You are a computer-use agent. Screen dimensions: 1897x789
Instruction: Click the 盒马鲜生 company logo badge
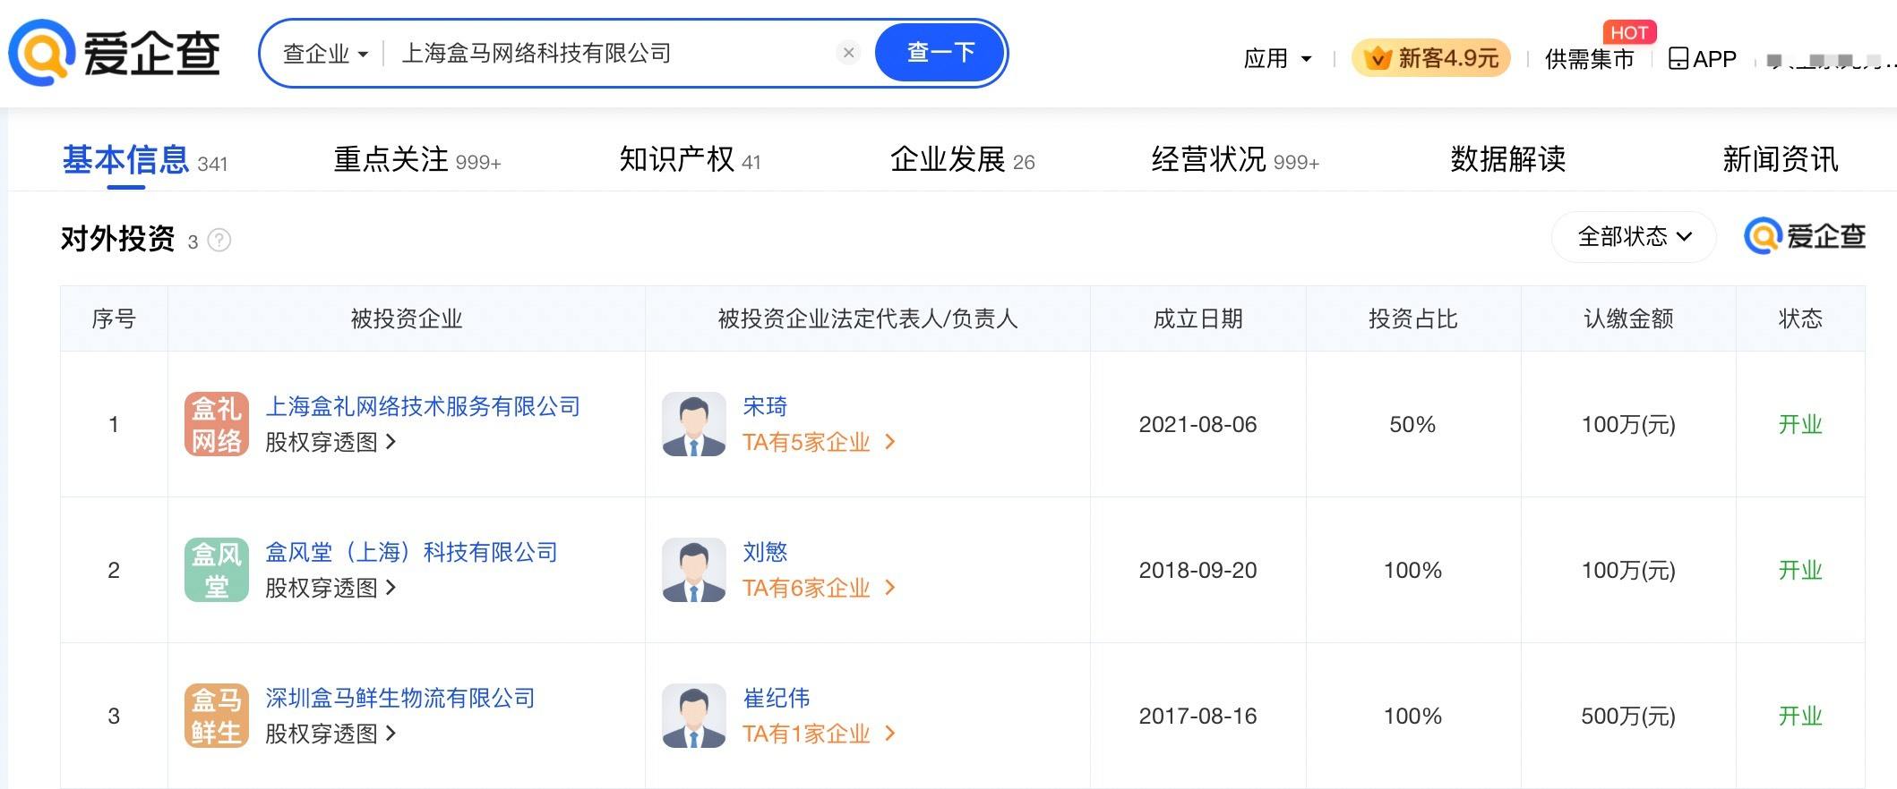pyautogui.click(x=216, y=716)
